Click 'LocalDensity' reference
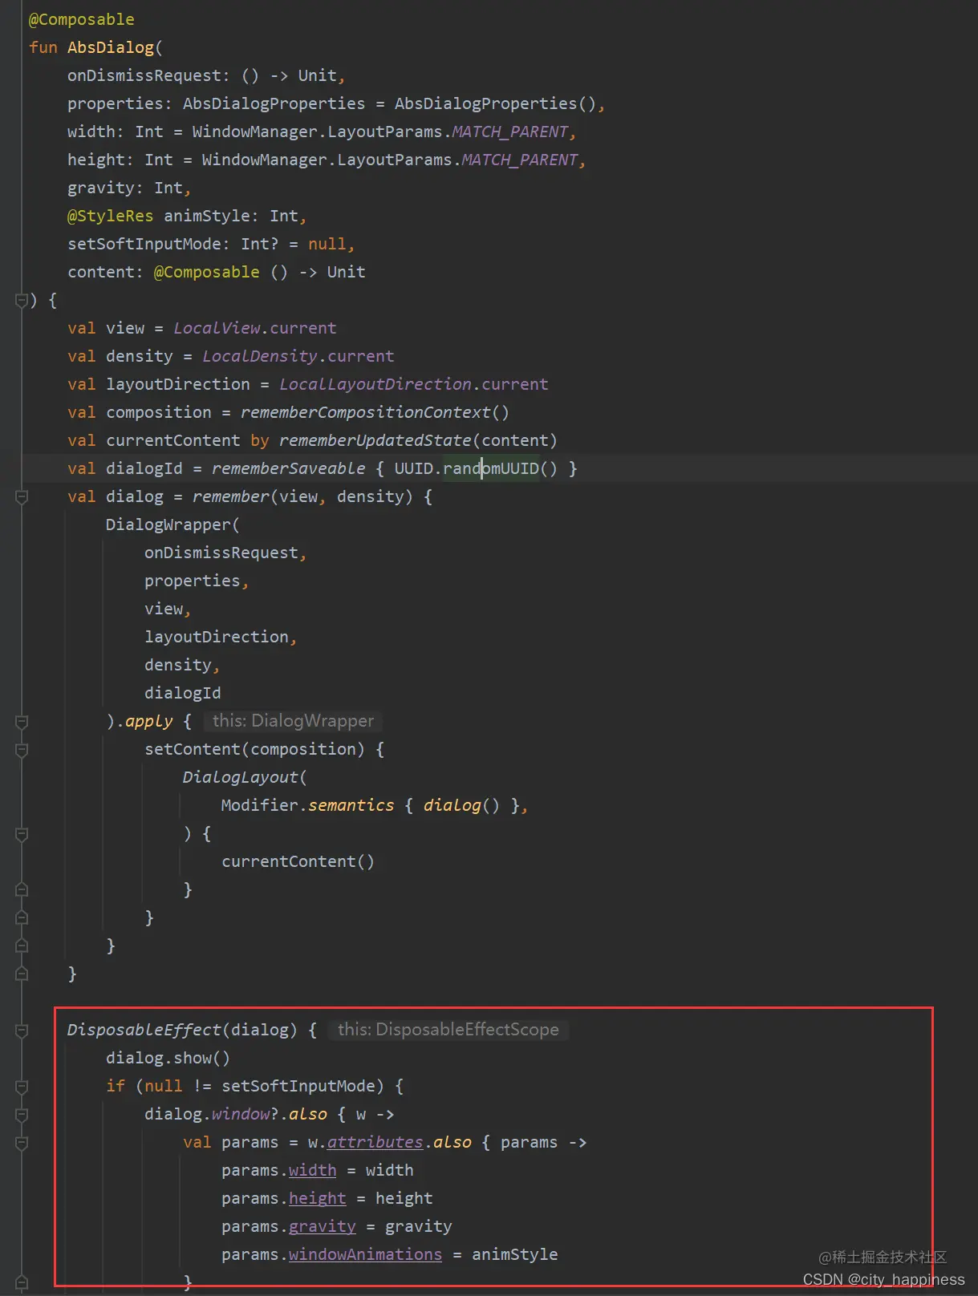 click(x=260, y=356)
